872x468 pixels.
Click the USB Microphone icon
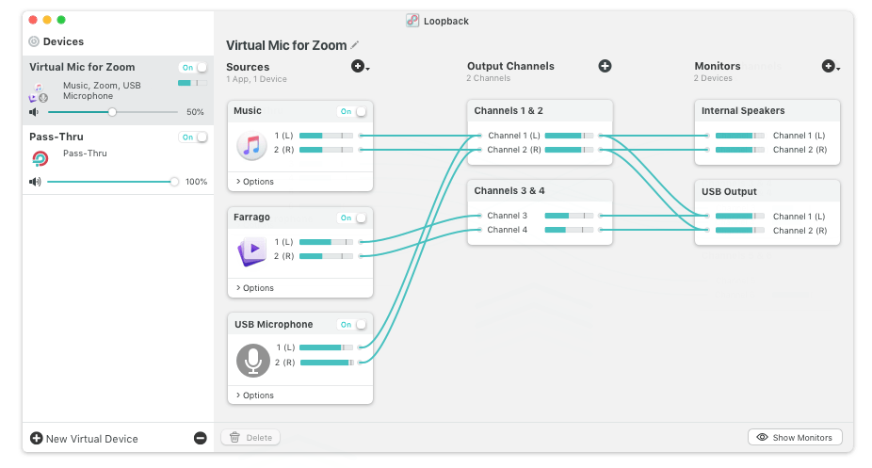(x=253, y=360)
